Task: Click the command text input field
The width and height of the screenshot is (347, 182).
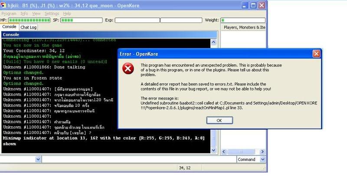Action: click(139, 160)
